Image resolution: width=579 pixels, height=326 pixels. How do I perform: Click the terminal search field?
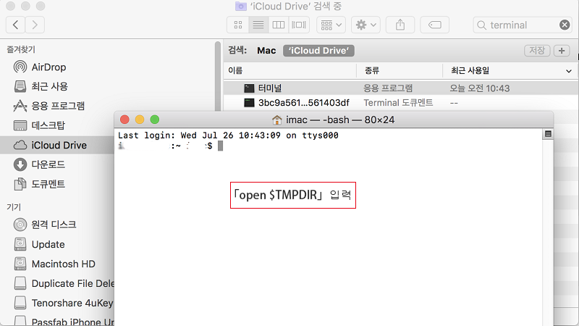point(523,25)
